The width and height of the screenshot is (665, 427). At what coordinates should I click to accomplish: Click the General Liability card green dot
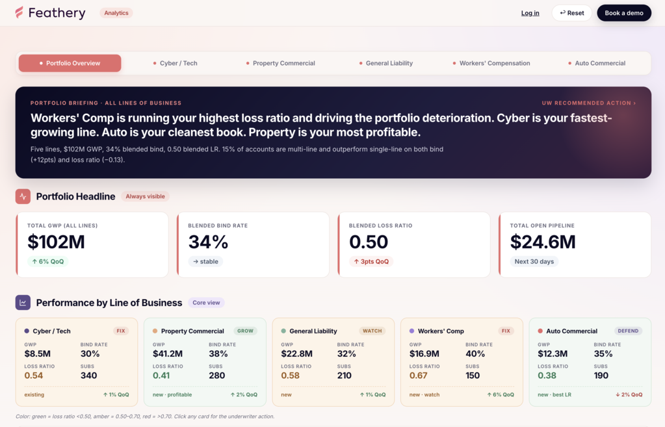283,331
